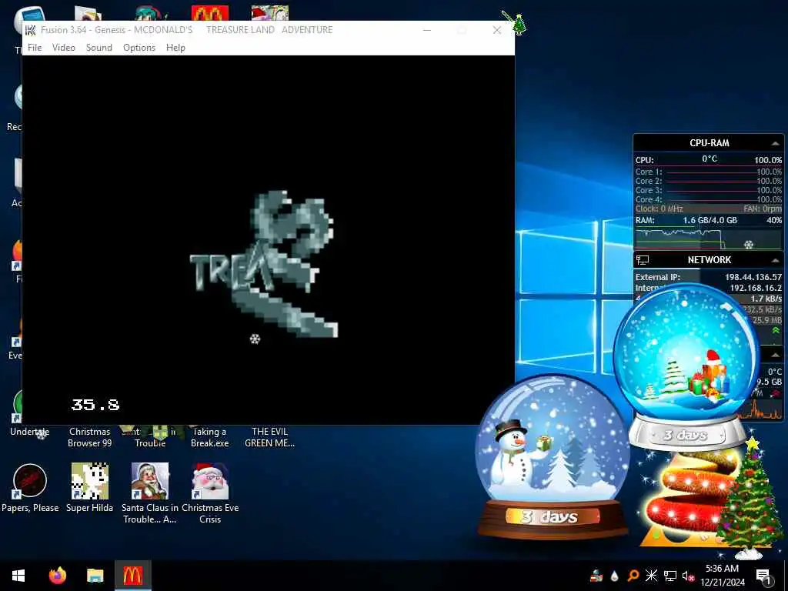
Task: Click the Core 4 usage row
Action: coord(708,199)
